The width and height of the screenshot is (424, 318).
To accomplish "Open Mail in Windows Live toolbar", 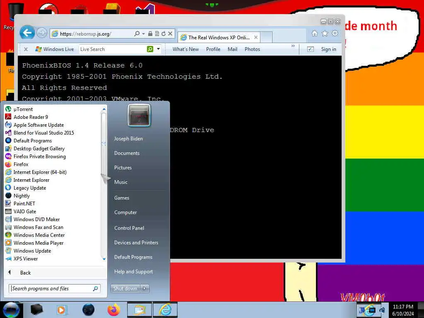I will (x=232, y=49).
